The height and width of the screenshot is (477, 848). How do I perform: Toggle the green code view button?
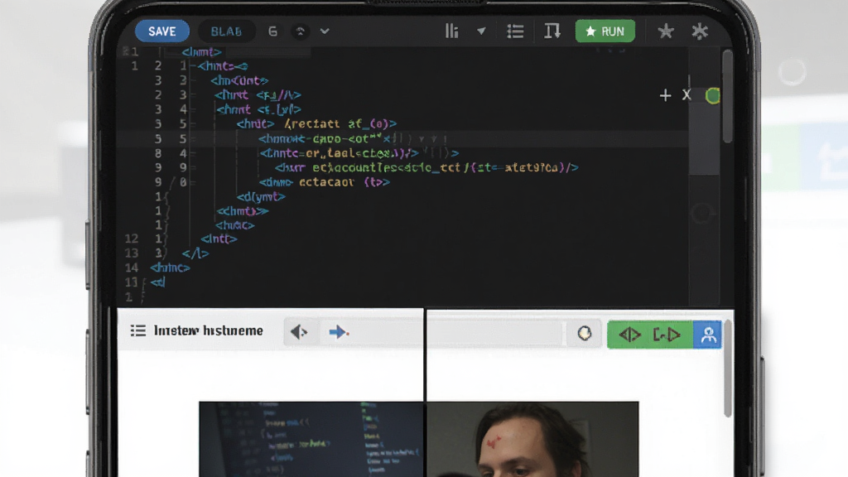pyautogui.click(x=630, y=335)
